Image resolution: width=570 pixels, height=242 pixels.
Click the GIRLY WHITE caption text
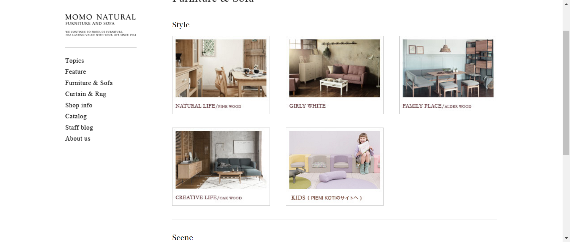(307, 106)
